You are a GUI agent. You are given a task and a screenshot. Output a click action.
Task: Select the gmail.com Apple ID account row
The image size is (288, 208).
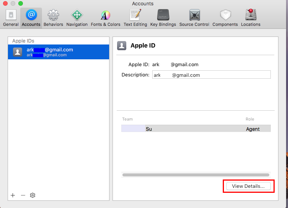[x=59, y=52]
